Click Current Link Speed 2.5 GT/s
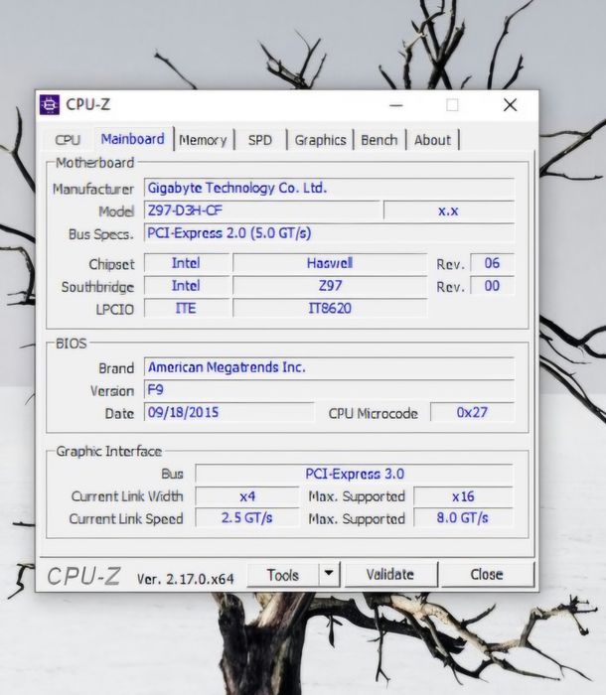This screenshot has width=606, height=695. click(247, 517)
